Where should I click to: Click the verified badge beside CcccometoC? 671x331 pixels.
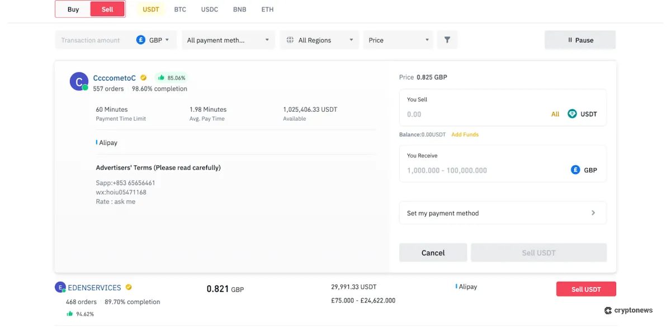pos(143,78)
